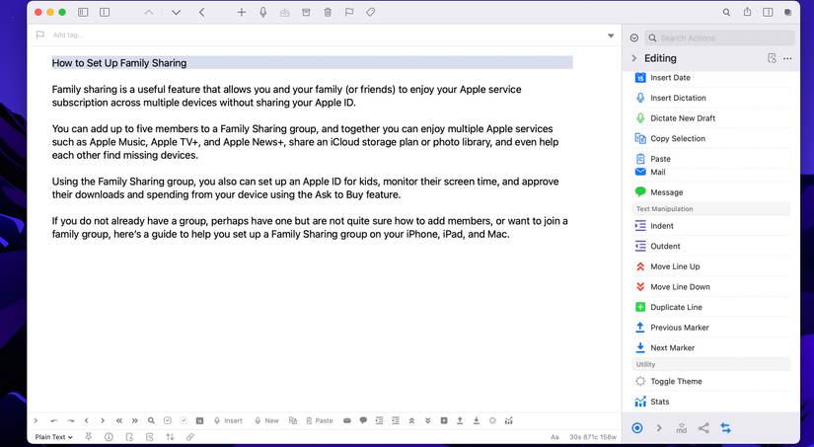The image size is (814, 447).
Task: Click double left chevron in action bar
Action: (118, 420)
